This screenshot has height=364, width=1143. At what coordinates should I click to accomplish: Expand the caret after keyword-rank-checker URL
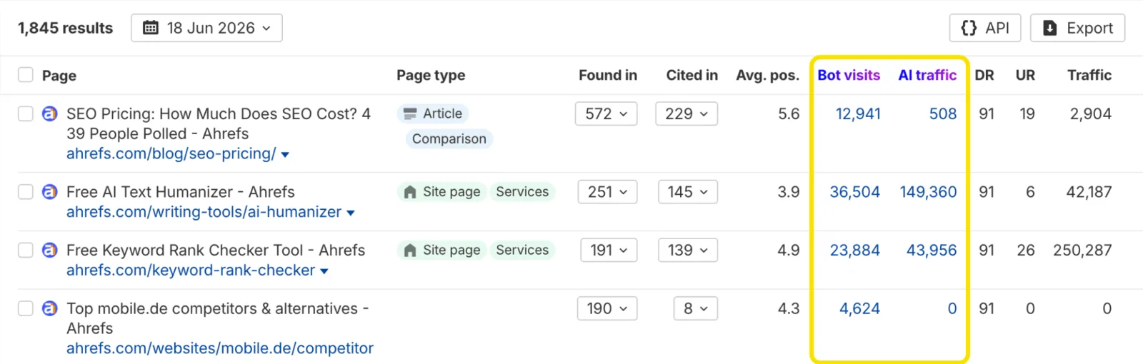[x=324, y=272]
